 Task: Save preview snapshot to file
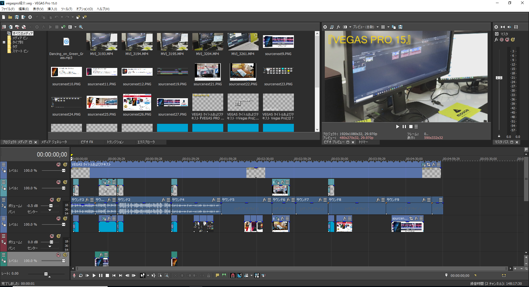[x=400, y=27]
